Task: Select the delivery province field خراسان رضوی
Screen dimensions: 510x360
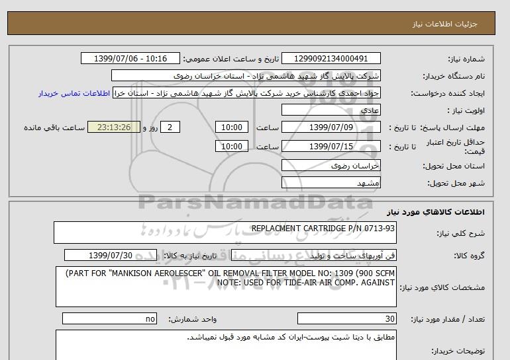Action: (x=331, y=166)
